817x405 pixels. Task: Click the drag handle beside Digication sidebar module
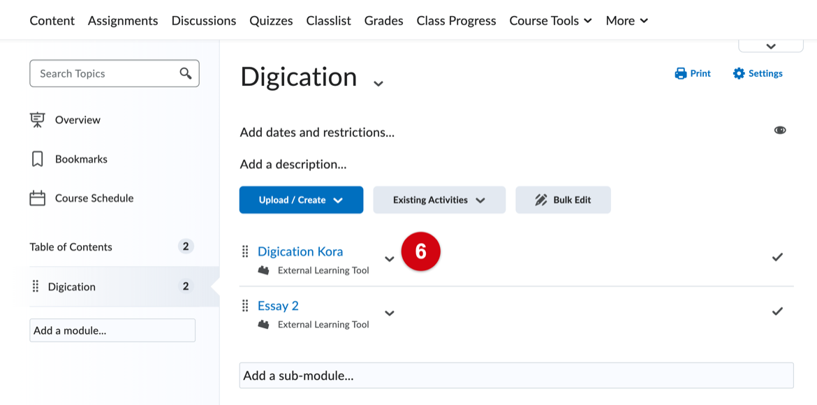coord(36,286)
